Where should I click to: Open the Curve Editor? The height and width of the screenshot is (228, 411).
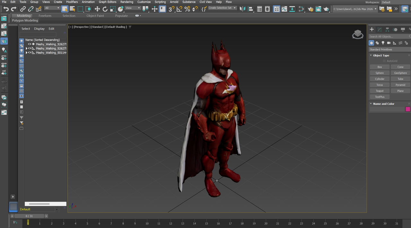(284, 9)
